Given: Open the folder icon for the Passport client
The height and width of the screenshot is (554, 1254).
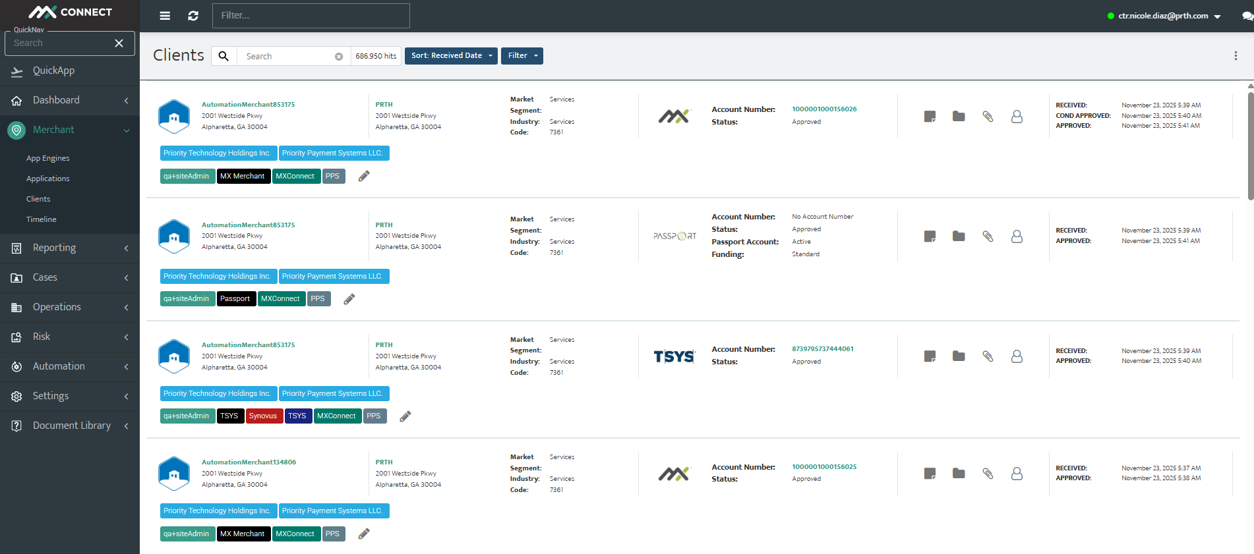Looking at the screenshot, I should tap(959, 236).
